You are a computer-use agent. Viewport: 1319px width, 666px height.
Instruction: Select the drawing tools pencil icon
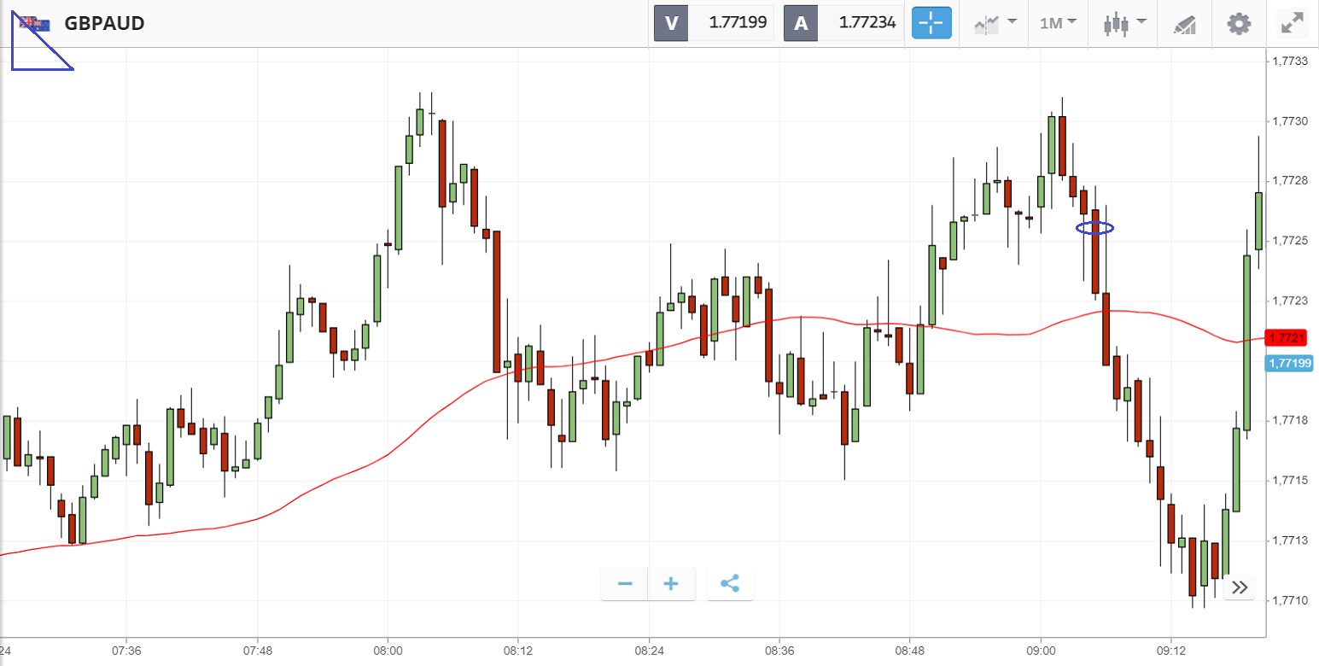click(1184, 24)
